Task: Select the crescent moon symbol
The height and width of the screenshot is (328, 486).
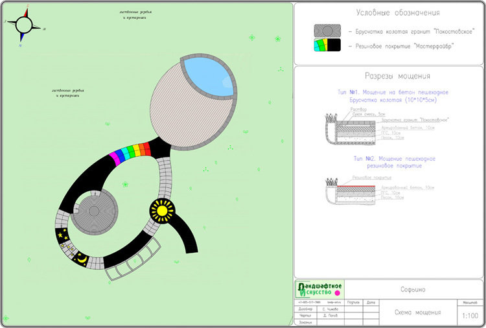Action: 82,258
